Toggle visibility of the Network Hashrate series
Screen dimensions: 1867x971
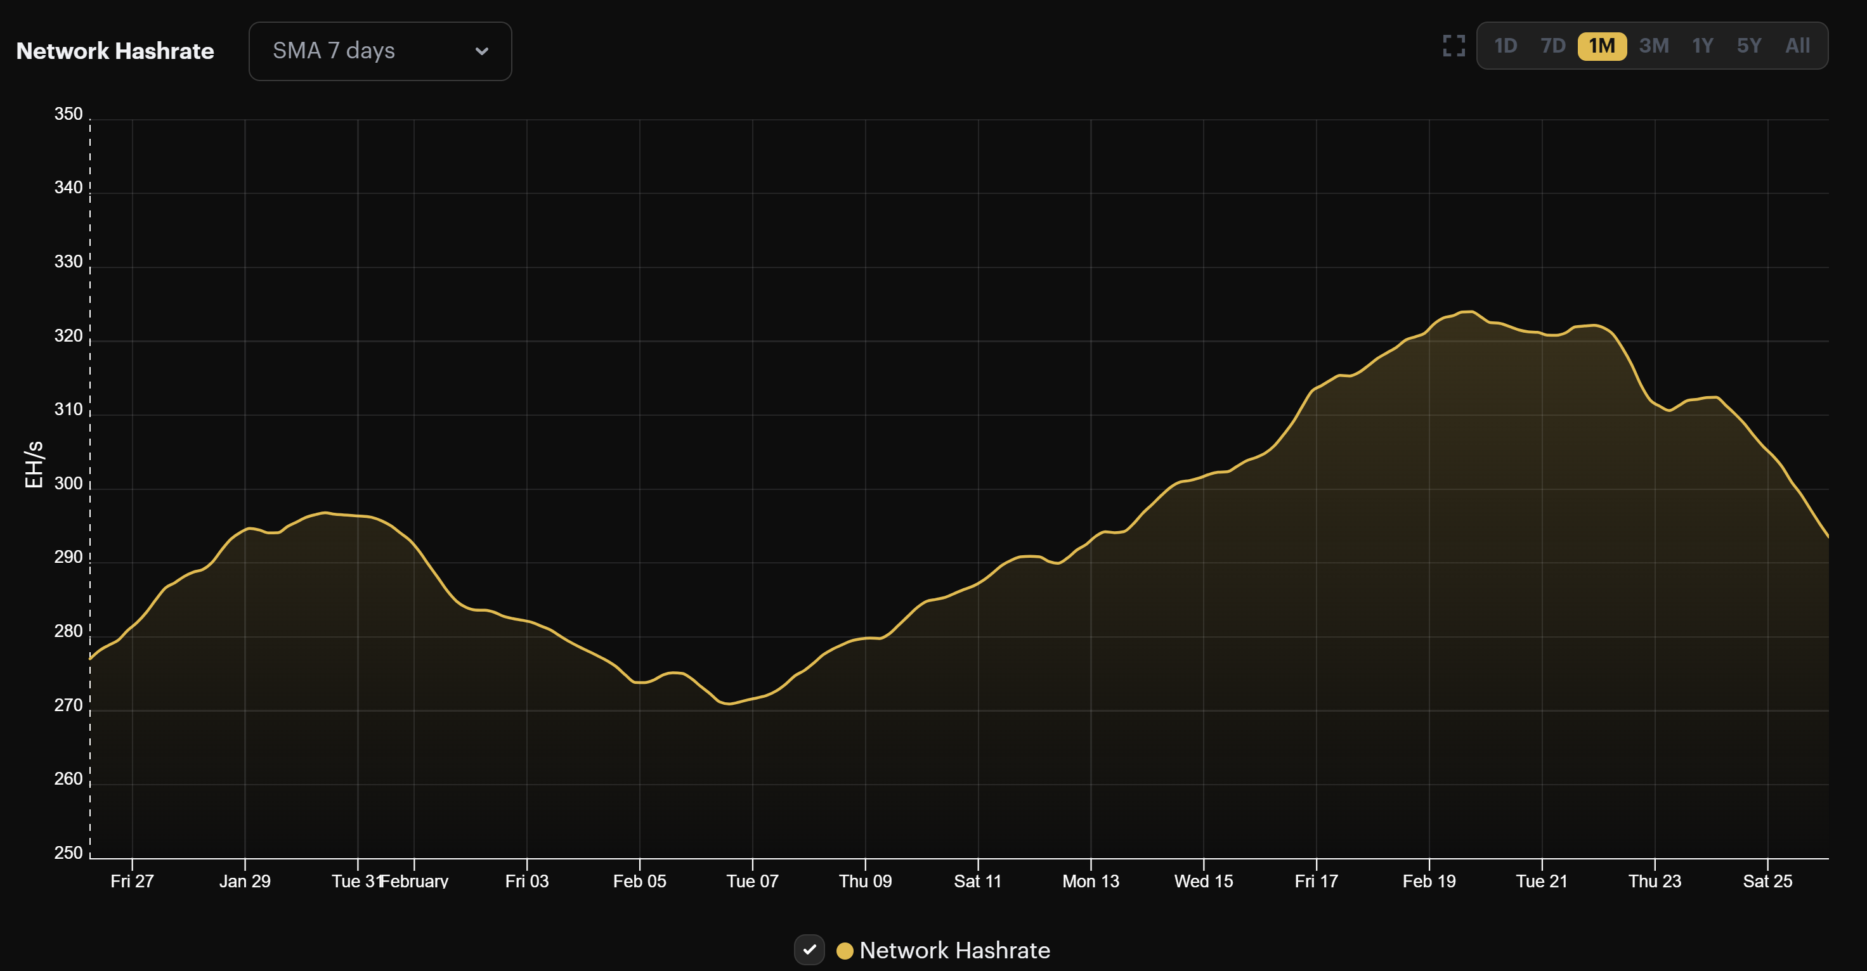810,950
